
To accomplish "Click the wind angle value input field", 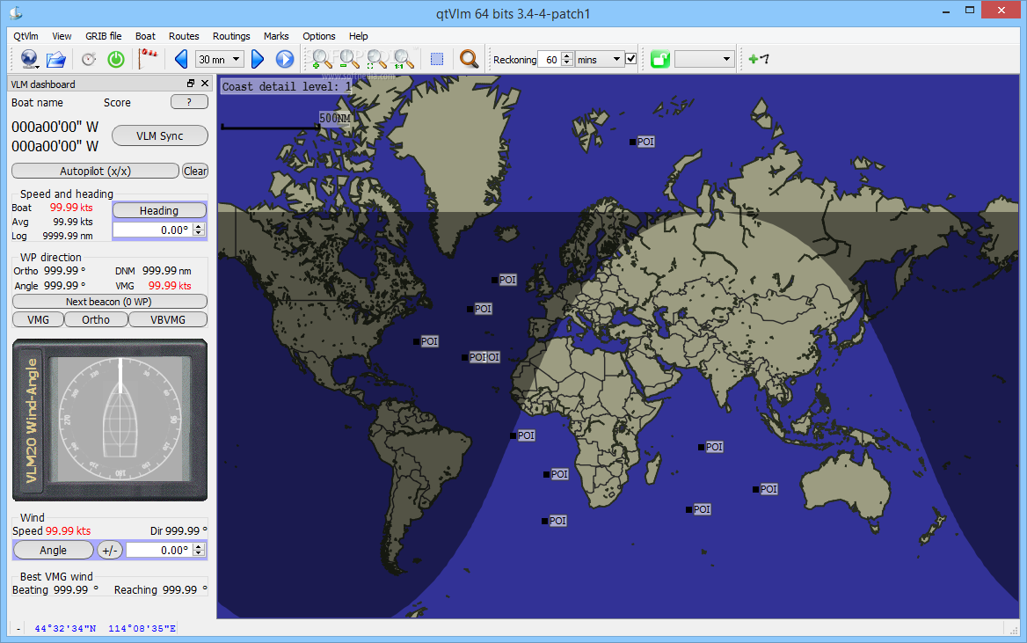I will coord(159,550).
